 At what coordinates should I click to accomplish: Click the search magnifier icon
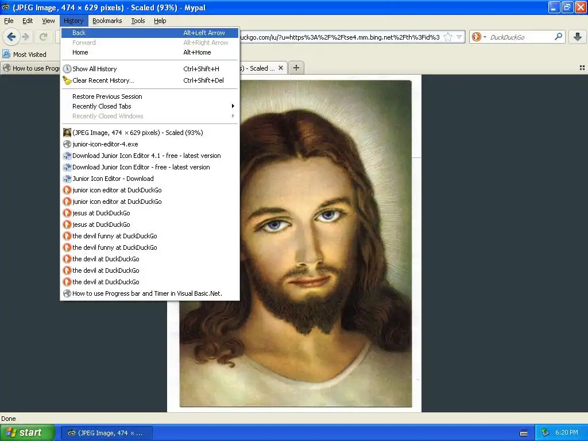(558, 37)
